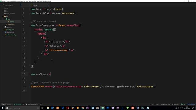
Task: Open Microsoft Edge from the taskbar
Action: (x=62, y=108)
